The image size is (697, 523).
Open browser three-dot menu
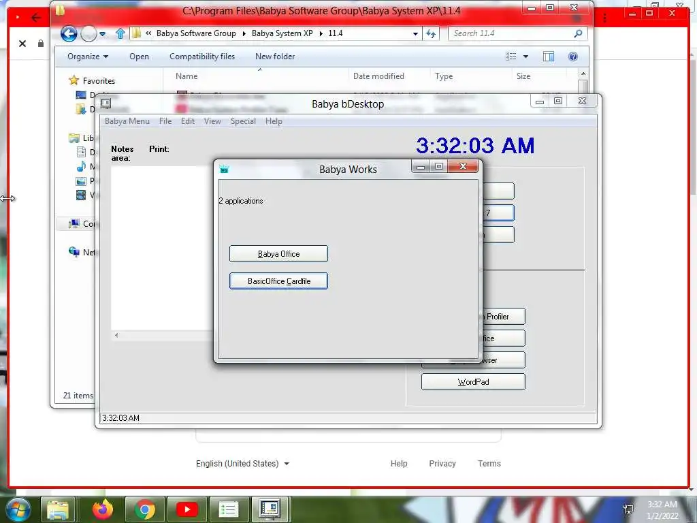[x=604, y=18]
